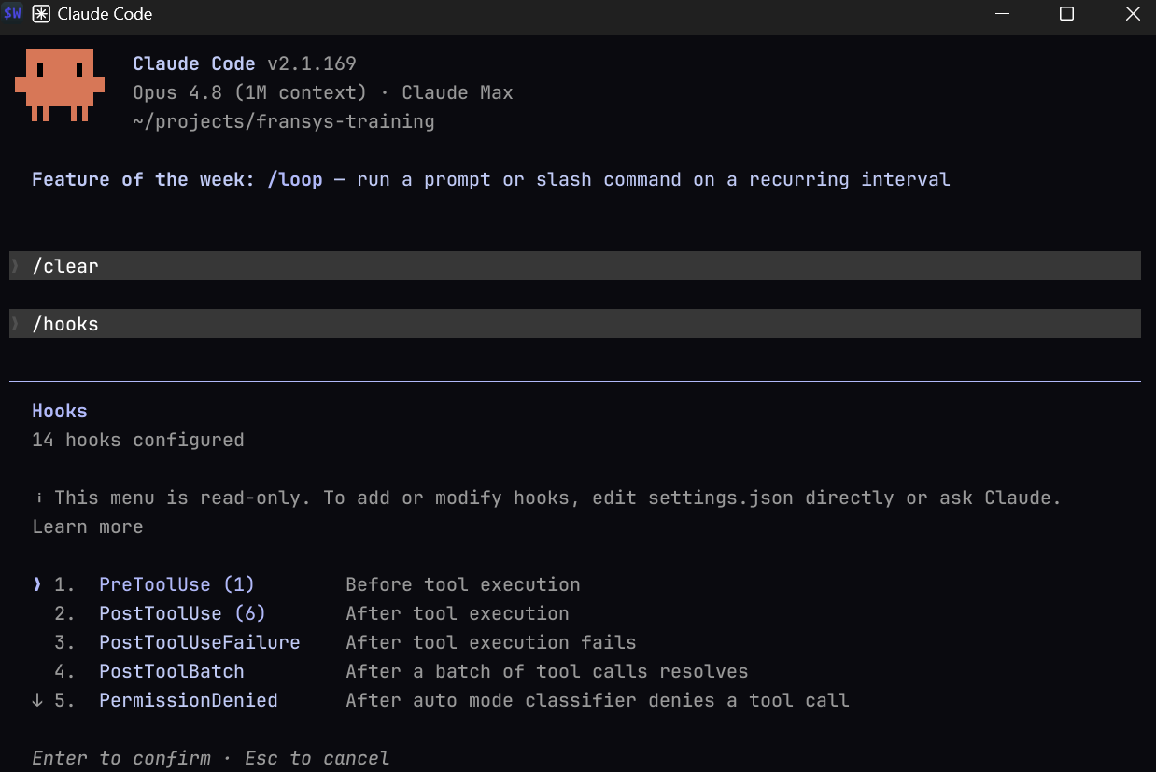This screenshot has width=1156, height=772.
Task: Click 'After auto mode classifier denies' description
Action: pos(598,700)
